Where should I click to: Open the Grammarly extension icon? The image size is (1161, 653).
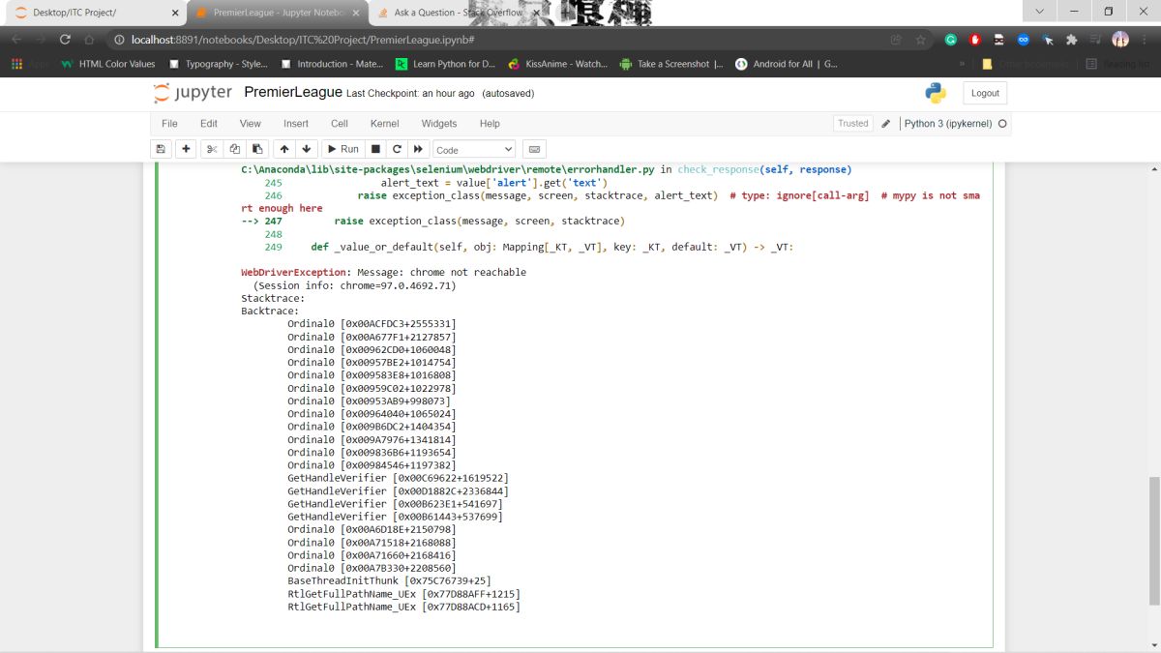click(951, 40)
